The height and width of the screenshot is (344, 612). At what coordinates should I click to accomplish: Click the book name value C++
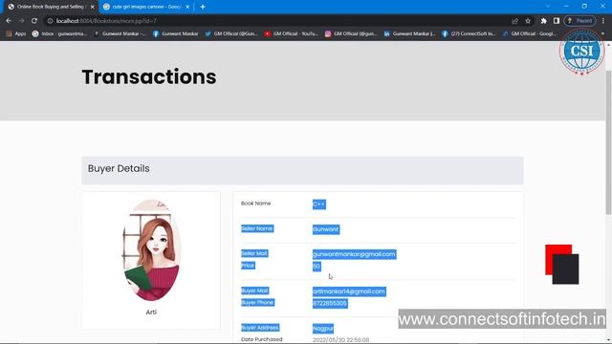(318, 204)
